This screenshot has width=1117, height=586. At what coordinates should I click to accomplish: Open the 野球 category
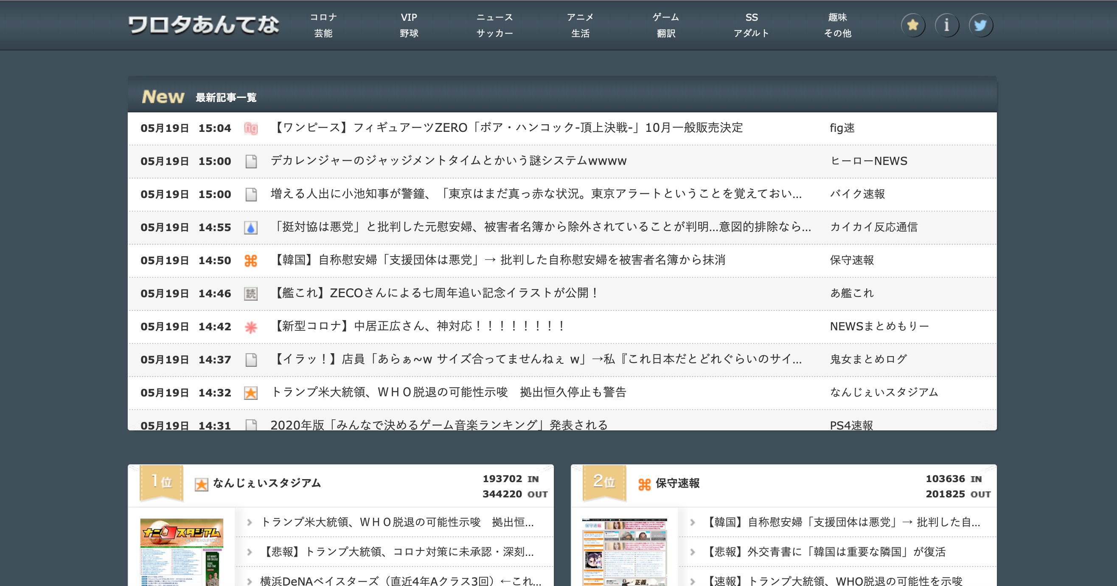[409, 33]
